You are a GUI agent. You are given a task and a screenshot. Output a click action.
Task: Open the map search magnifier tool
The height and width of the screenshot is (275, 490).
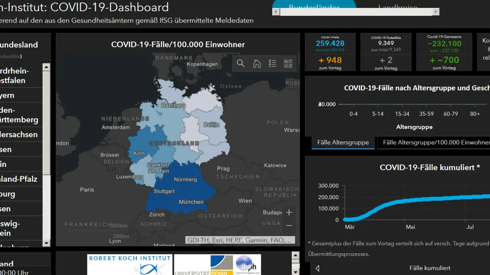pyautogui.click(x=241, y=64)
